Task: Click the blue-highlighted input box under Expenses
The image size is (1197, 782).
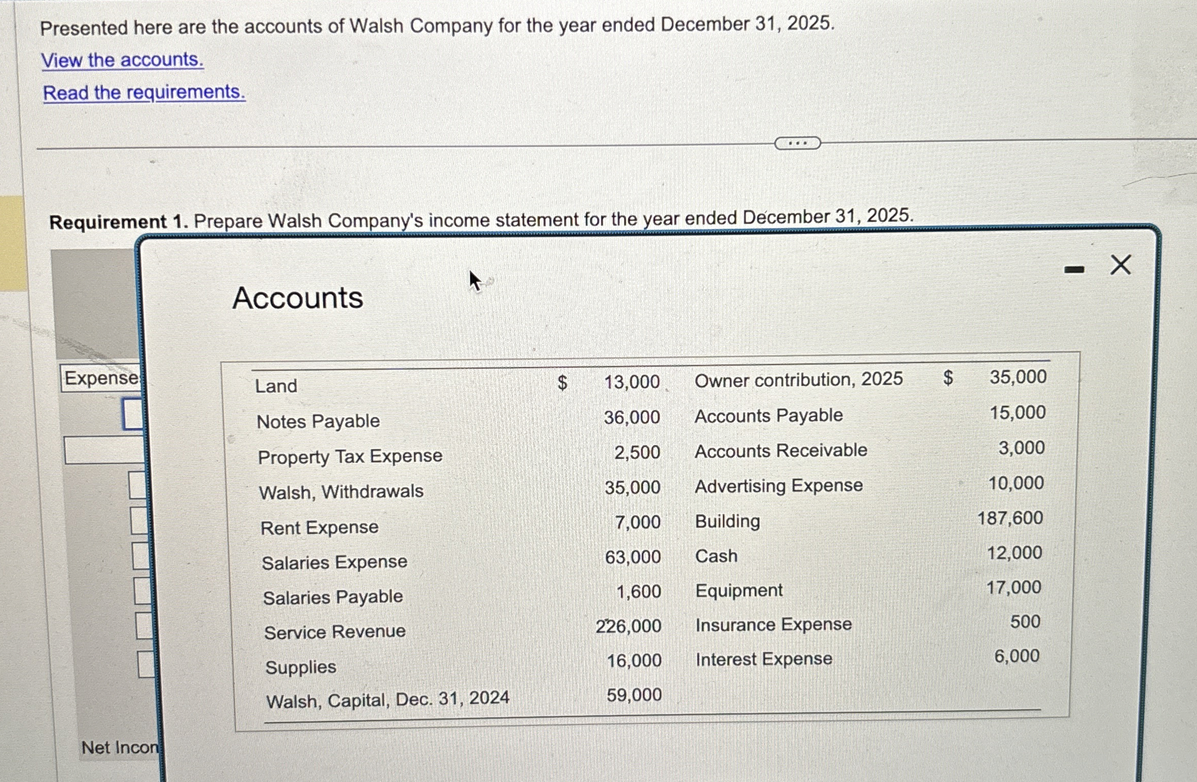Action: (x=133, y=414)
